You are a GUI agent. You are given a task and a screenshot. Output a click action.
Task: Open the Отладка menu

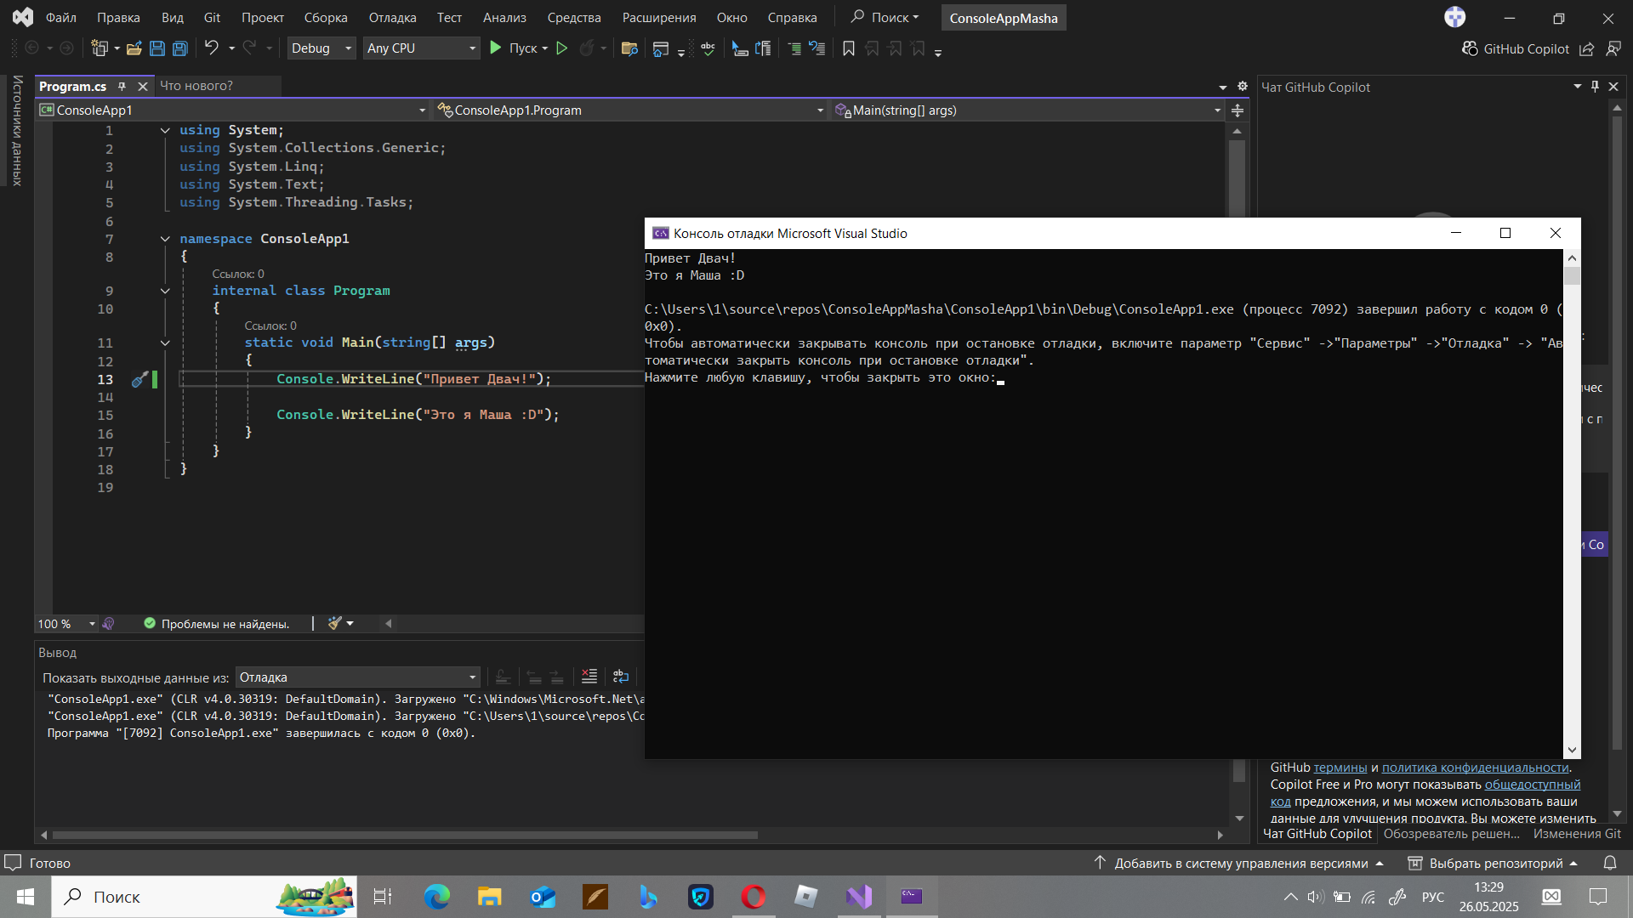(392, 17)
